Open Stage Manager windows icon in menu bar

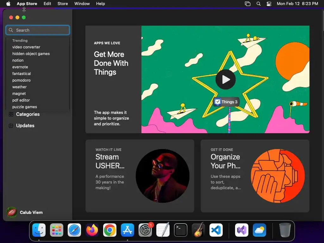coord(247,4)
